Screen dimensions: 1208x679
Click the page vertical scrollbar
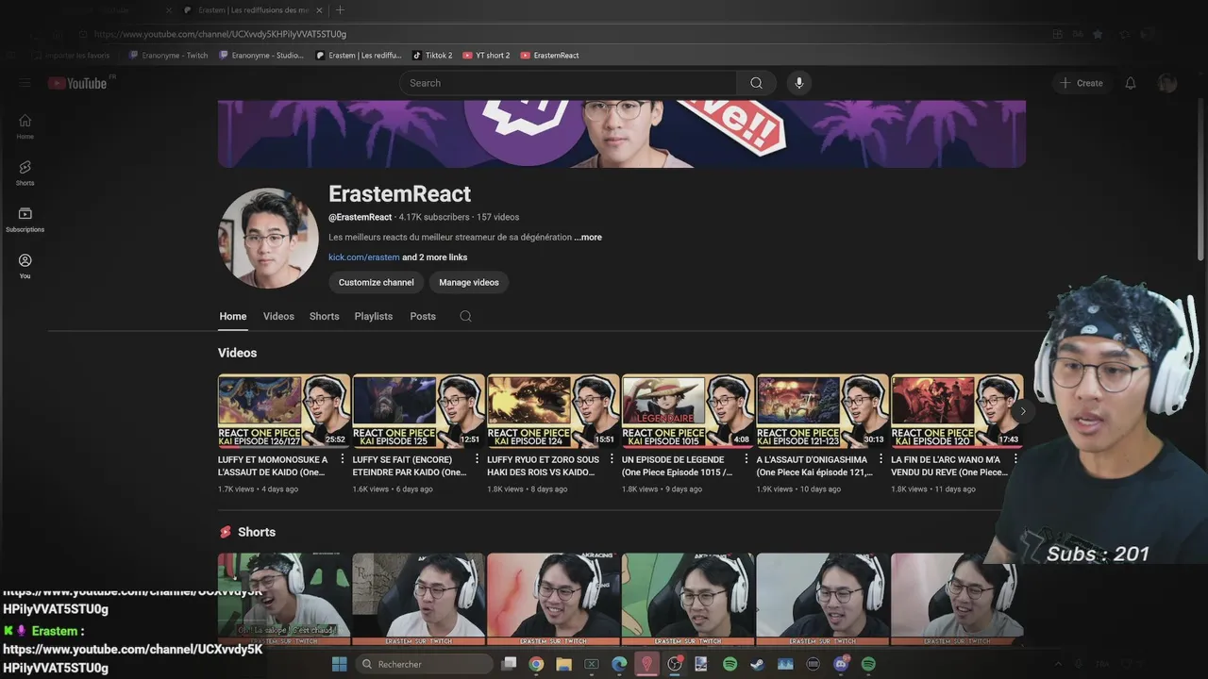[1200, 179]
